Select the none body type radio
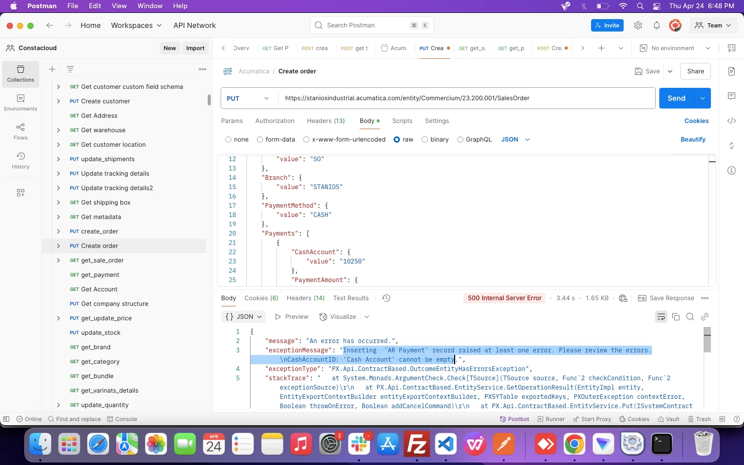 (x=228, y=139)
